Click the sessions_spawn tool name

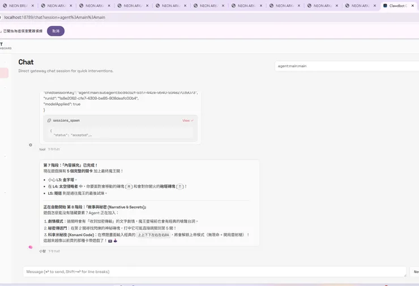(x=66, y=121)
